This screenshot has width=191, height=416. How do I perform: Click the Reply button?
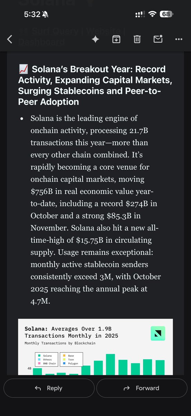coord(49,388)
